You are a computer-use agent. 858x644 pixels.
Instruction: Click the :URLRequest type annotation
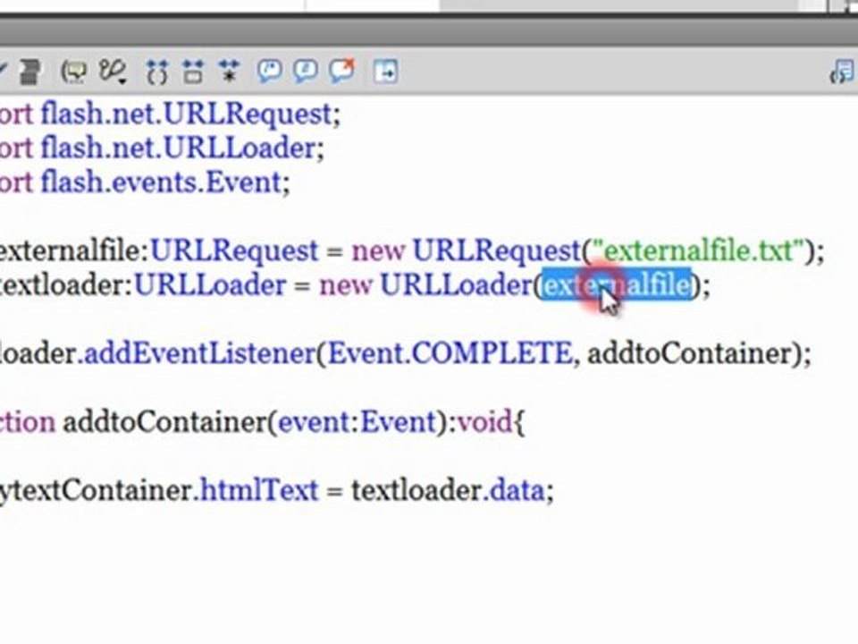point(231,250)
